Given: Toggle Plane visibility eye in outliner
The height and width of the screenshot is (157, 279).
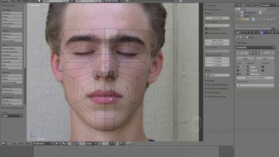Looking at the screenshot, I should (268, 19).
